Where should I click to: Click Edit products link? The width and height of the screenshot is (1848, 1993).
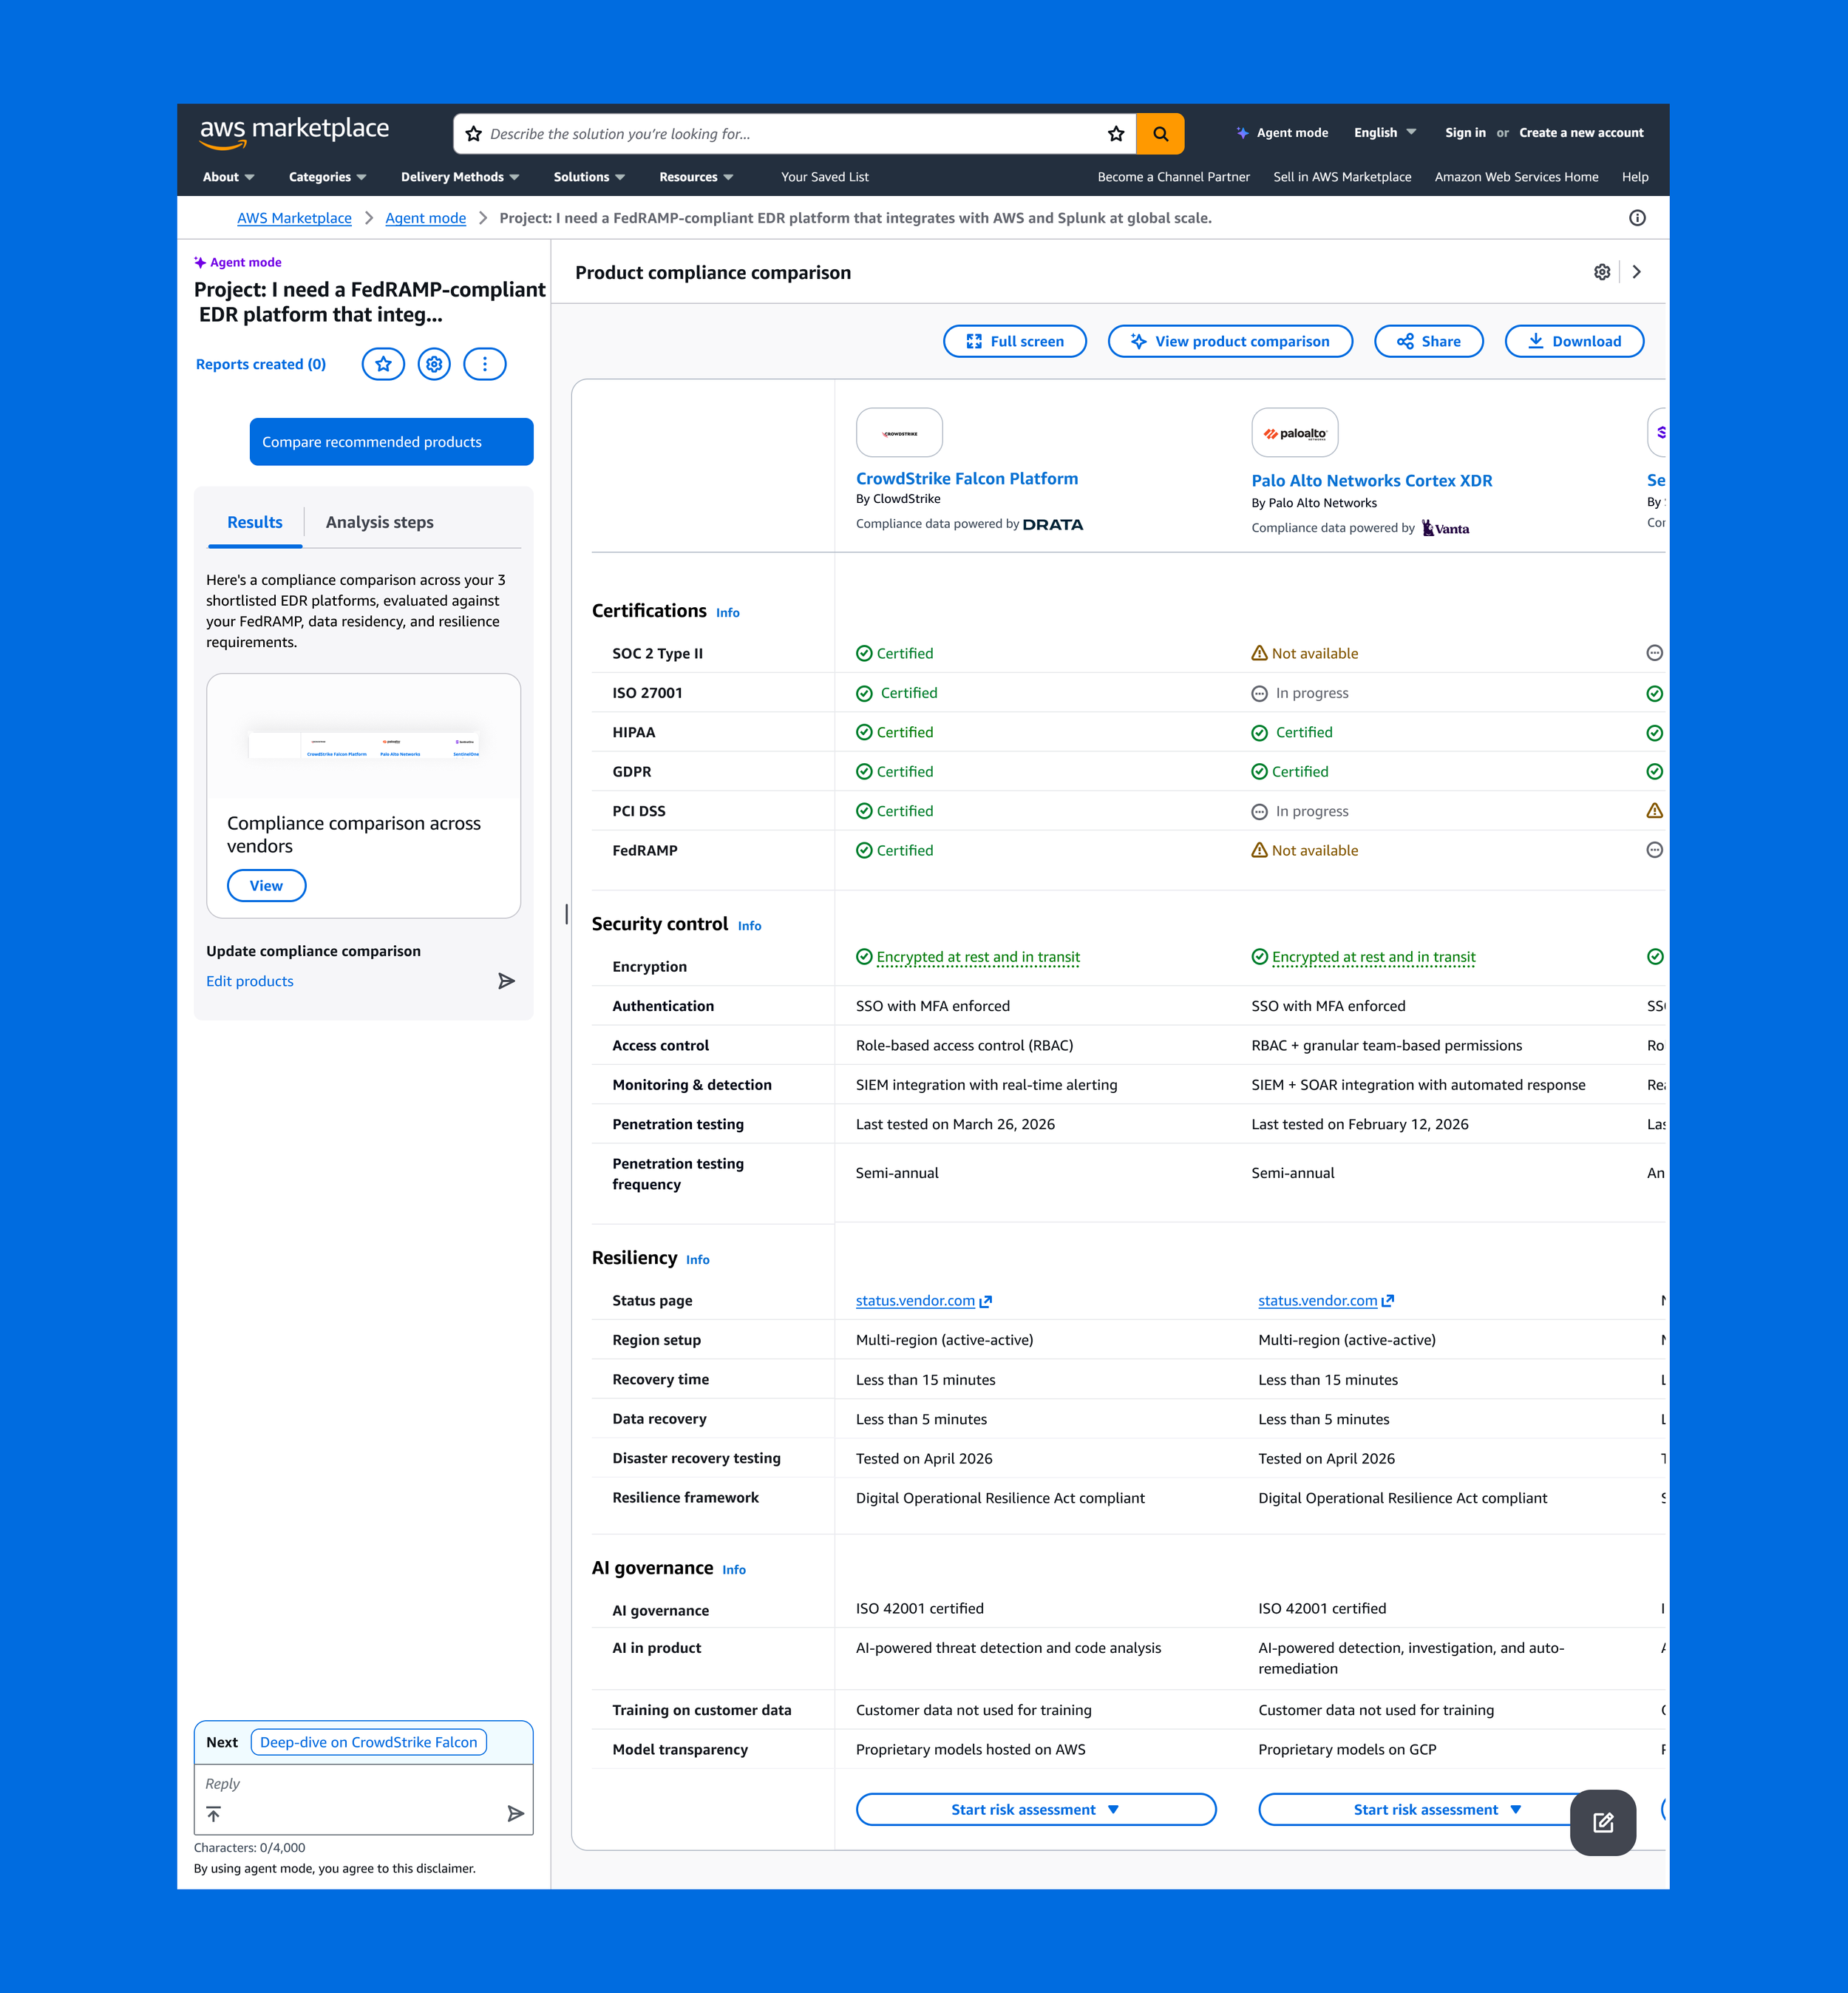point(250,981)
